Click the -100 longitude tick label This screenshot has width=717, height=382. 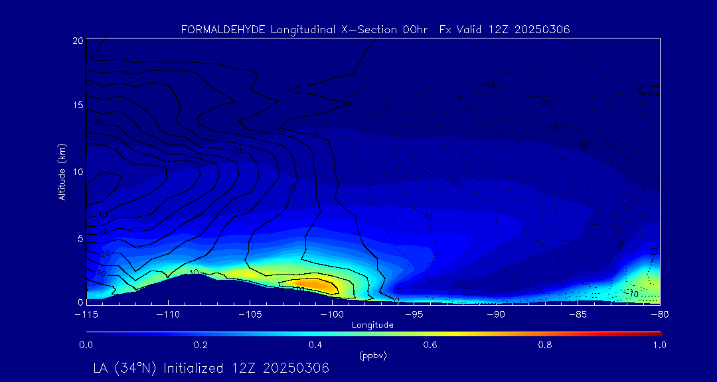pyautogui.click(x=331, y=315)
